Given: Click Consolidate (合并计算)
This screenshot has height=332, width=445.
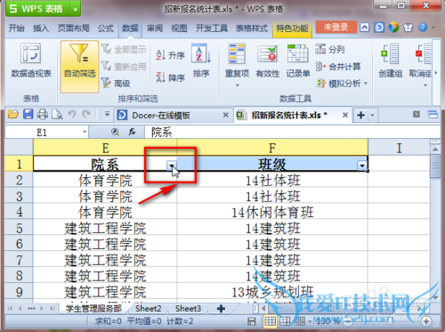Looking at the screenshot, I should [x=338, y=67].
